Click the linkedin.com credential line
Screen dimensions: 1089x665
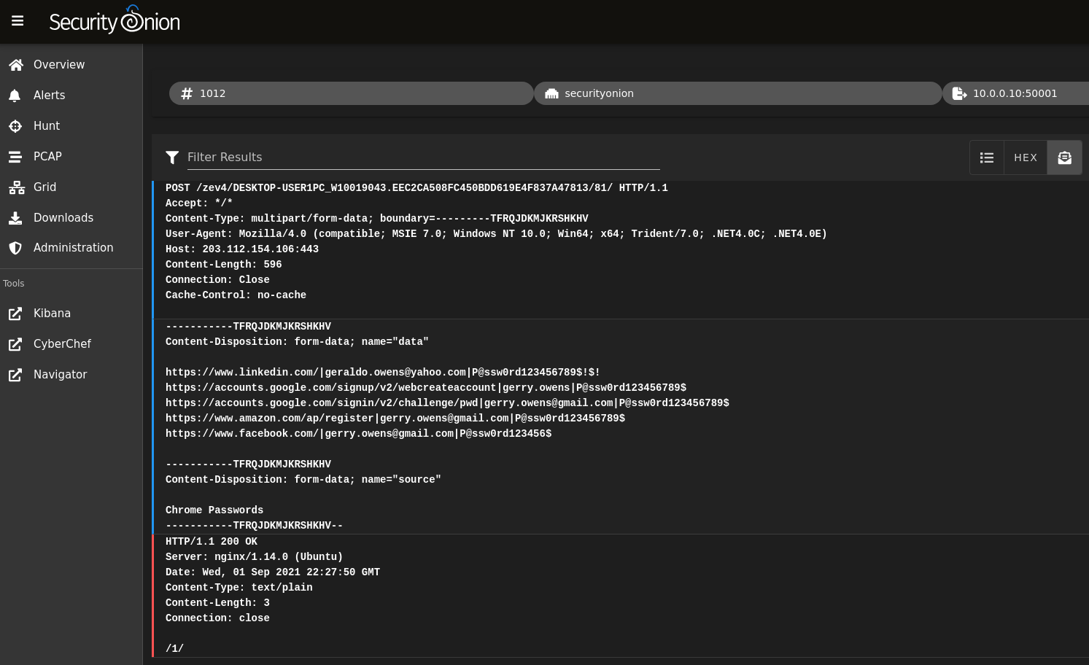pos(383,373)
